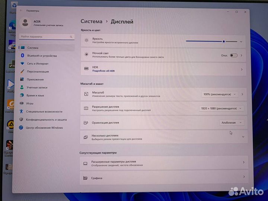Click the Учетные записи person icon
The image size is (268, 201).
[x=22, y=87]
